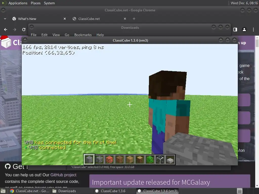Viewport: 259px width, 194px height.
Task: Click Chrome's back arrow
Action: click(6, 30)
